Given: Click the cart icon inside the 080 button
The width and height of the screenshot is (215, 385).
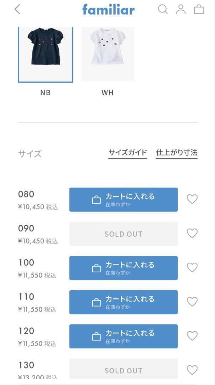Looking at the screenshot, I should click(95, 200).
